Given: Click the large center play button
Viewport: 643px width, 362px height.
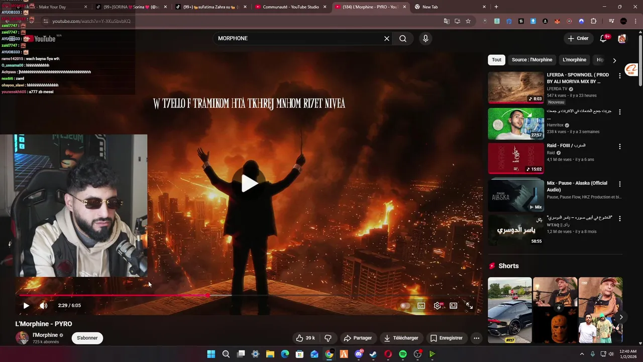Looking at the screenshot, I should 250,184.
